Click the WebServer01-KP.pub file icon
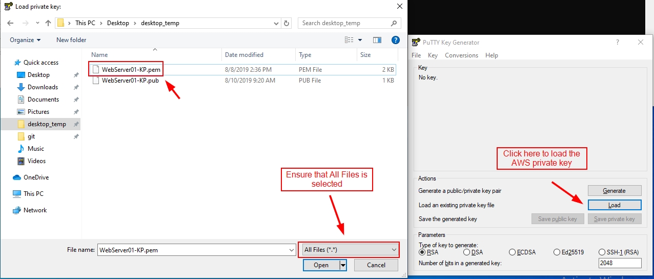Screen dimensions: 654x279 [95, 81]
